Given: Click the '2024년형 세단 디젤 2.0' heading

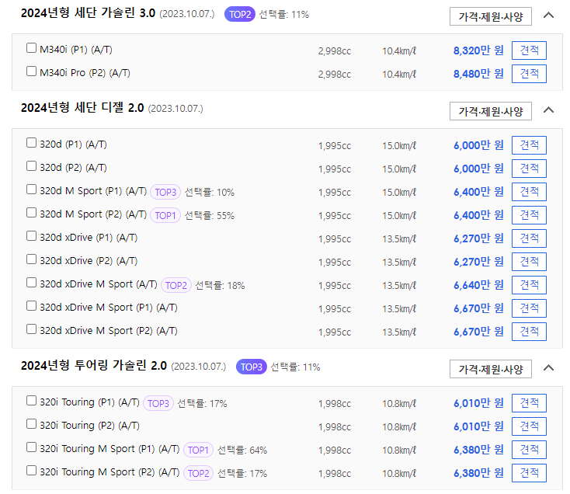Looking at the screenshot, I should (82, 108).
